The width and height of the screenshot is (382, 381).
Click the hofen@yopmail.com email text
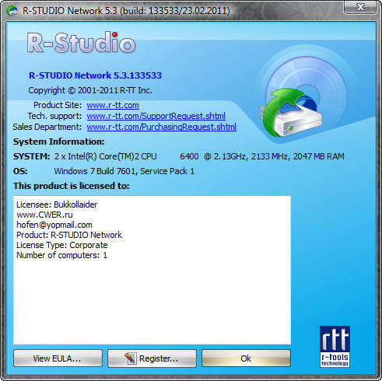pyautogui.click(x=54, y=225)
